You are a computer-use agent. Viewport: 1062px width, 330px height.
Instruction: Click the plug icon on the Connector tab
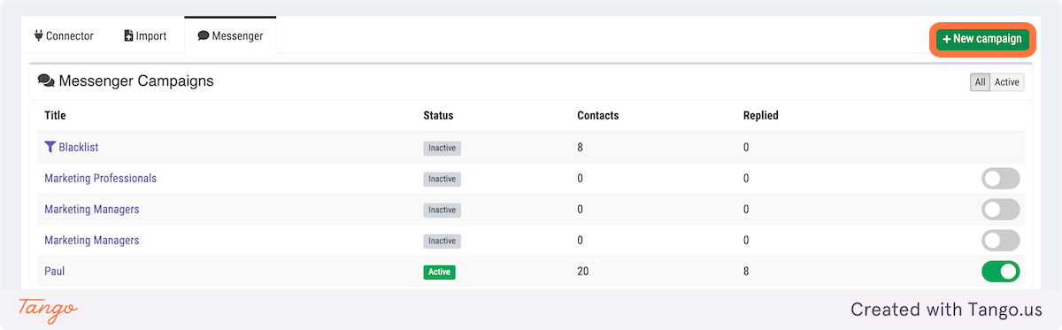pos(39,36)
